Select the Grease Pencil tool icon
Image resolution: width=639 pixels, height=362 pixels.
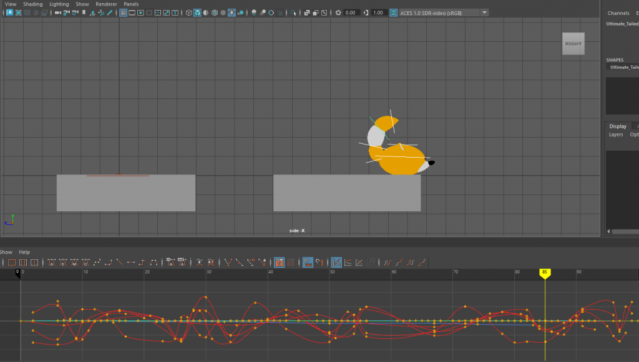[x=110, y=12]
